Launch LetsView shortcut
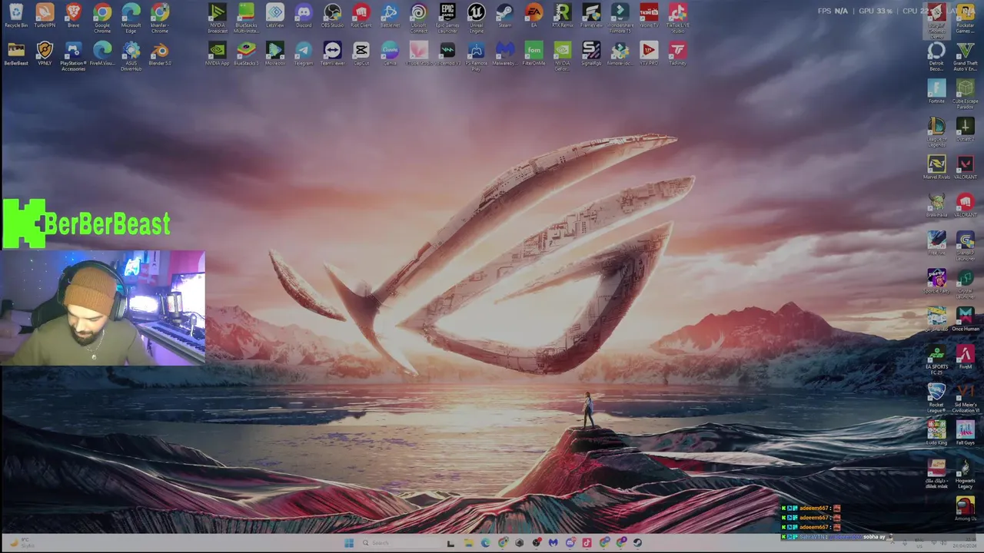The image size is (984, 553). click(x=274, y=15)
